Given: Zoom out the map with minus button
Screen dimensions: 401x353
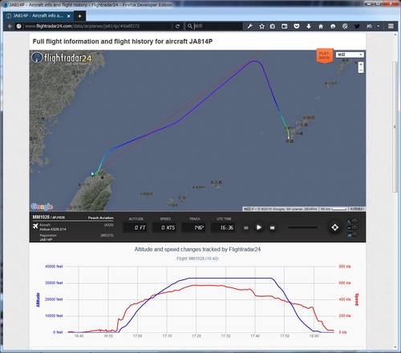Looking at the screenshot, I should tap(361, 70).
